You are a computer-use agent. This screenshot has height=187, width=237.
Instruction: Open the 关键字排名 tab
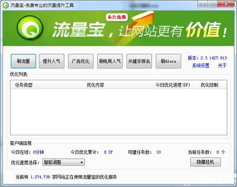point(139,61)
